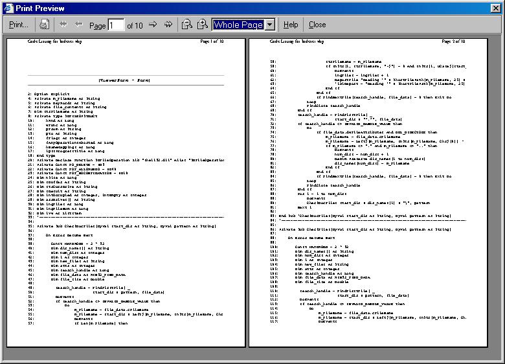This screenshot has width=505, height=364.
Task: Open the Page Setup dialog icon
Action: tap(44, 25)
